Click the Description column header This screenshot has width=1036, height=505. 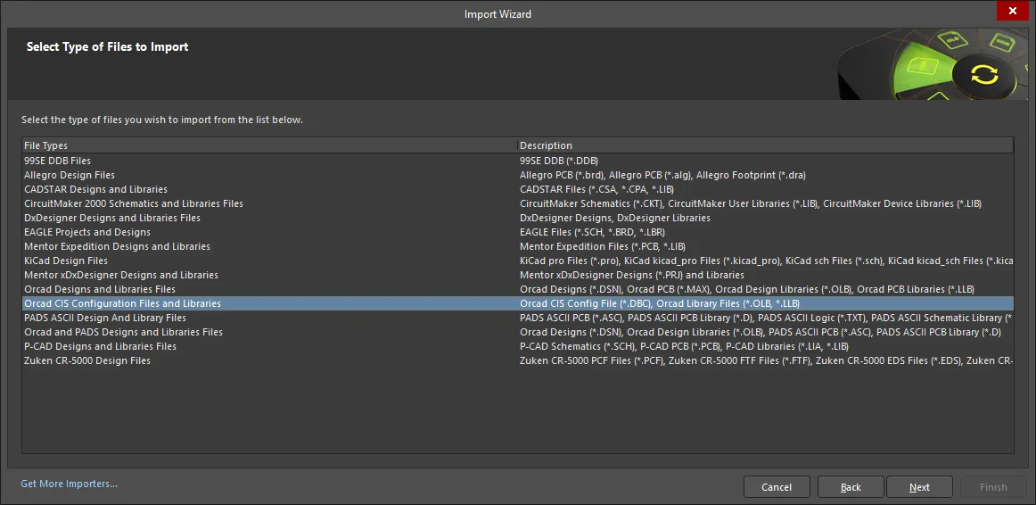(x=765, y=145)
